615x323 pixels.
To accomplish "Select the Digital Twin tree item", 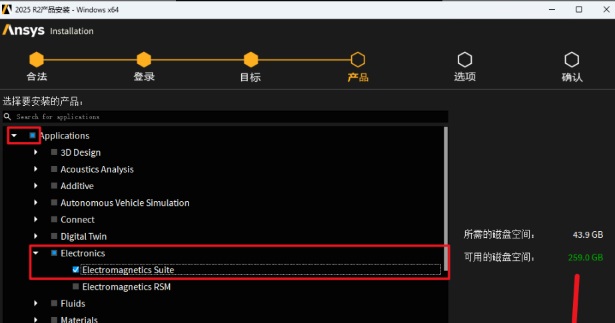I will [x=83, y=236].
